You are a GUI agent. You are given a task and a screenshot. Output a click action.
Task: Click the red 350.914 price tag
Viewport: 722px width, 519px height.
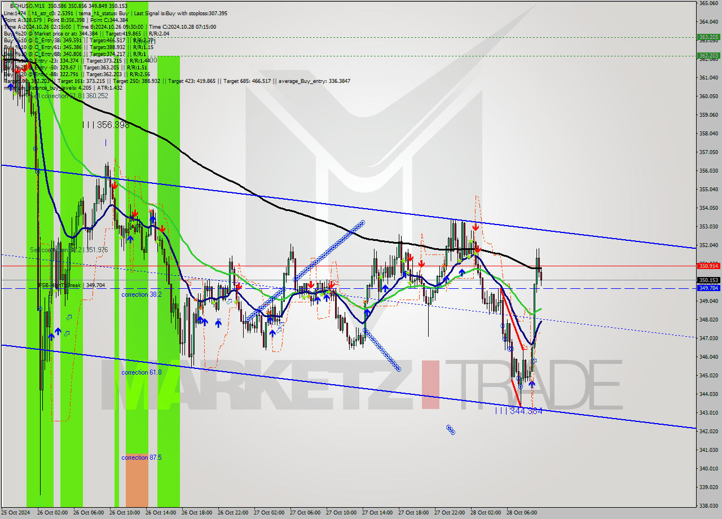click(x=708, y=266)
